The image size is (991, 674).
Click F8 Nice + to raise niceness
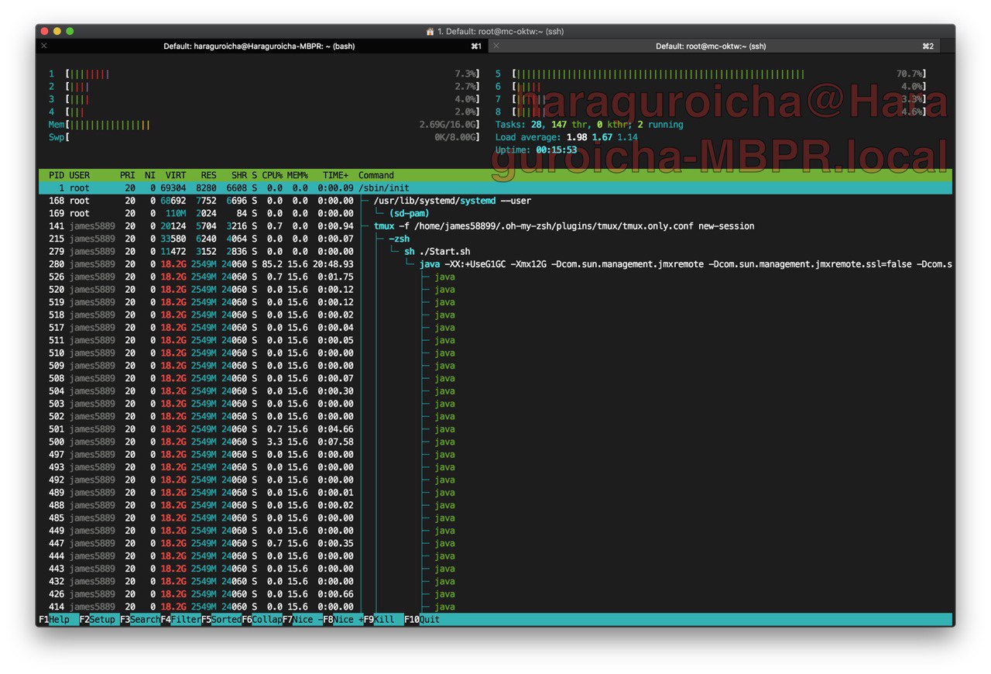pos(343,620)
